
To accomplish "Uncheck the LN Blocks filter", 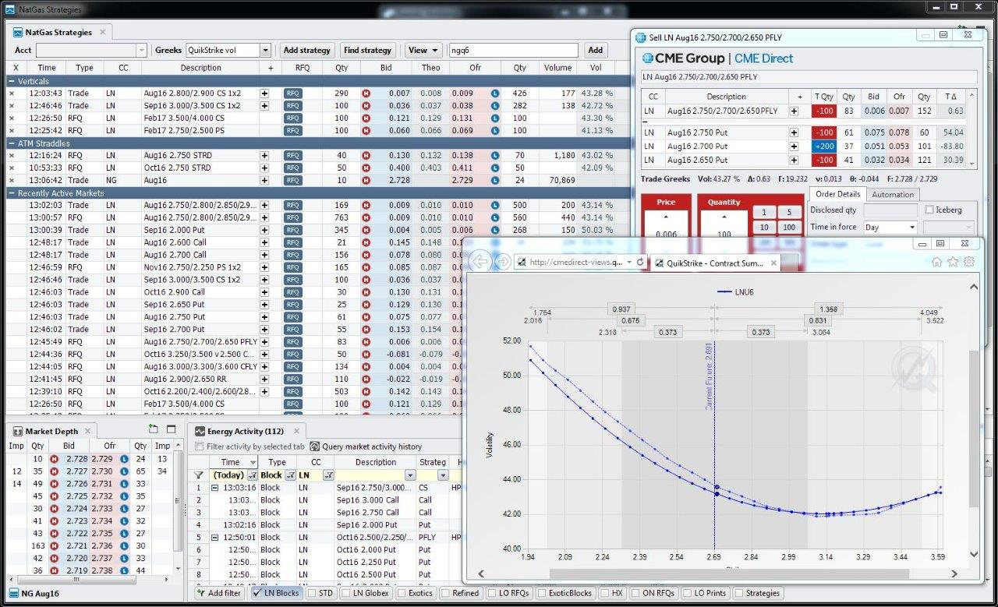I will (257, 593).
